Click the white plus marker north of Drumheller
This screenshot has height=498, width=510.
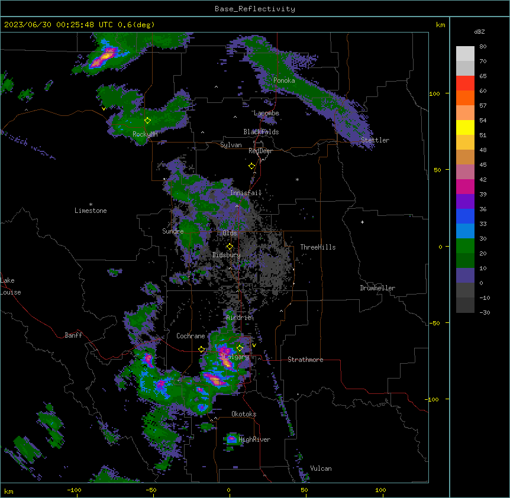[x=362, y=222]
